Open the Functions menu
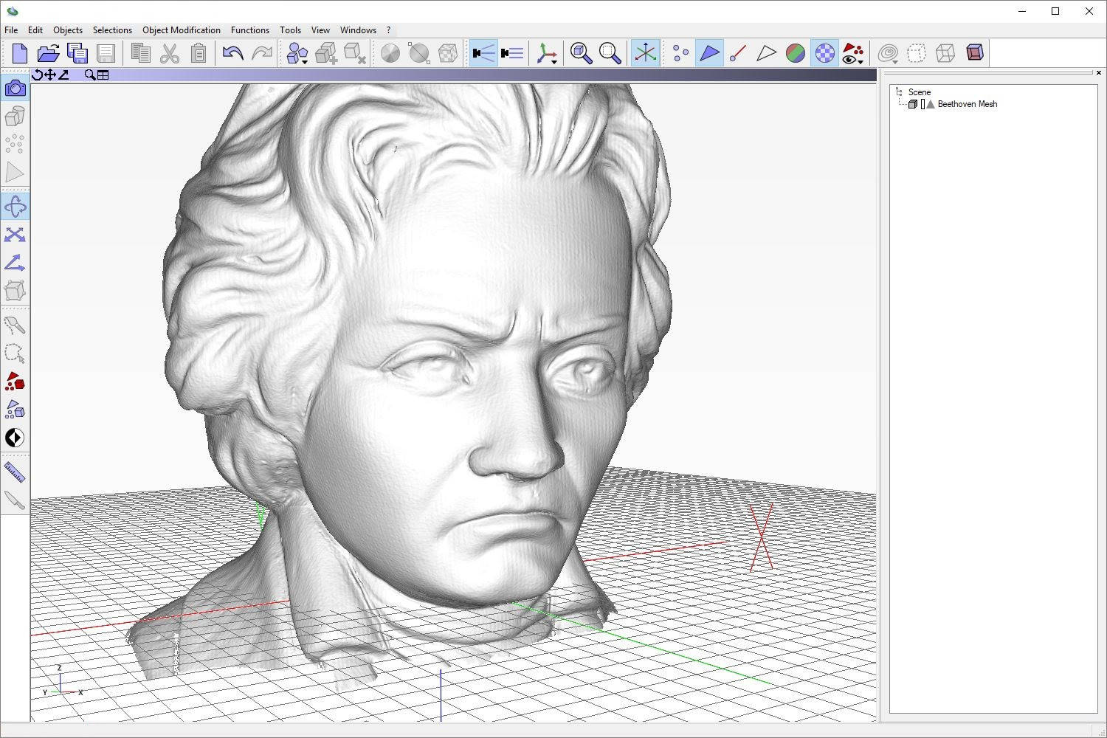 (x=250, y=30)
